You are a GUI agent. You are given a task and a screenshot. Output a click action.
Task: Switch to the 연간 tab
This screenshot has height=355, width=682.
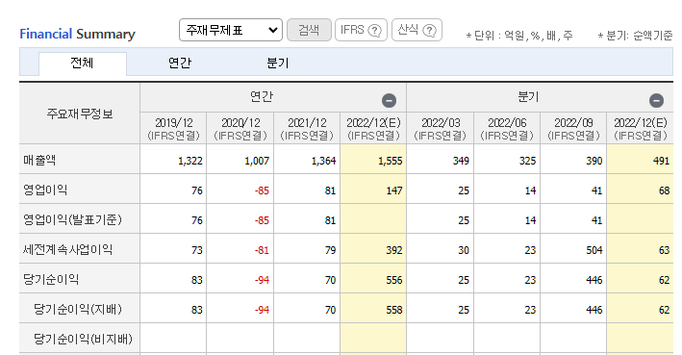point(180,63)
